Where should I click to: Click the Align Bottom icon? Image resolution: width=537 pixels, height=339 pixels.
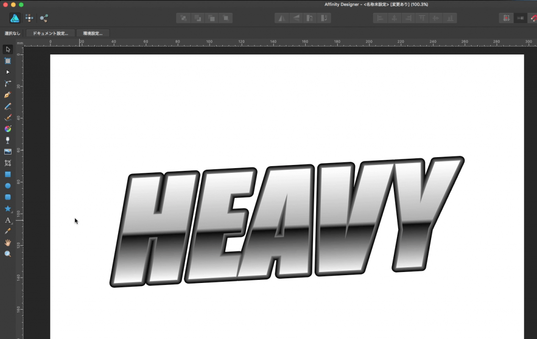pos(450,18)
